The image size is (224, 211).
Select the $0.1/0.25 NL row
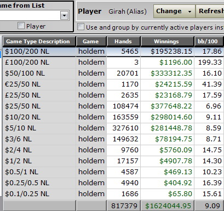113,194
